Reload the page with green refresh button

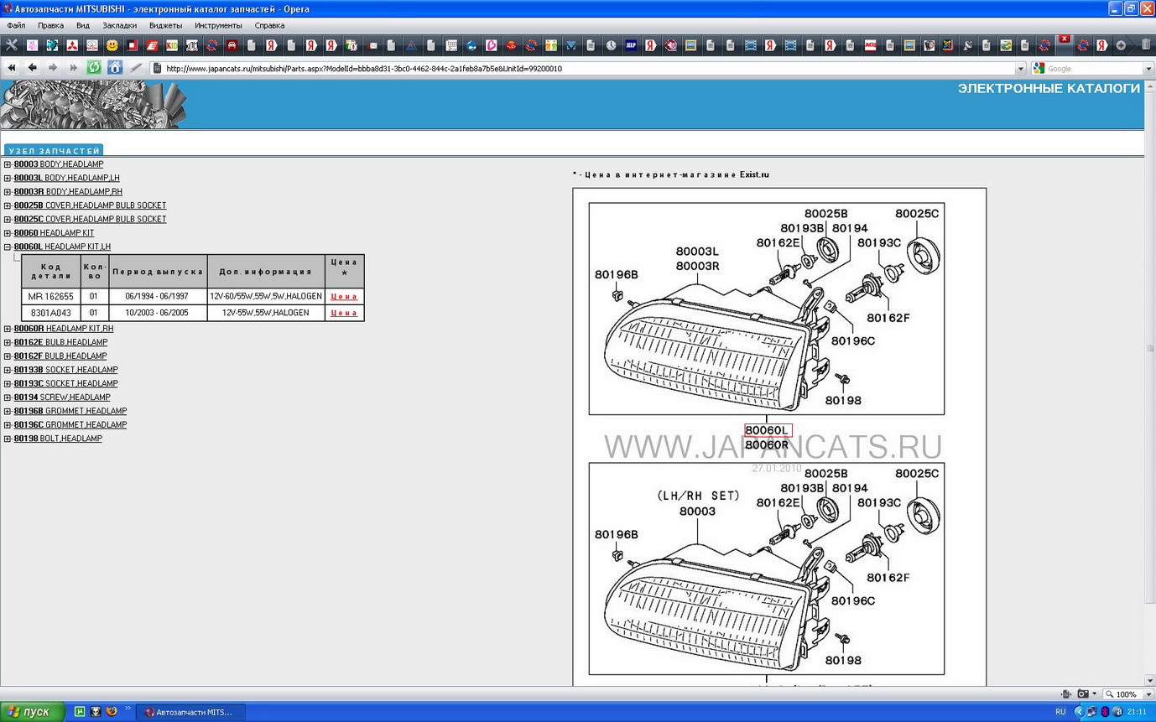pos(94,68)
